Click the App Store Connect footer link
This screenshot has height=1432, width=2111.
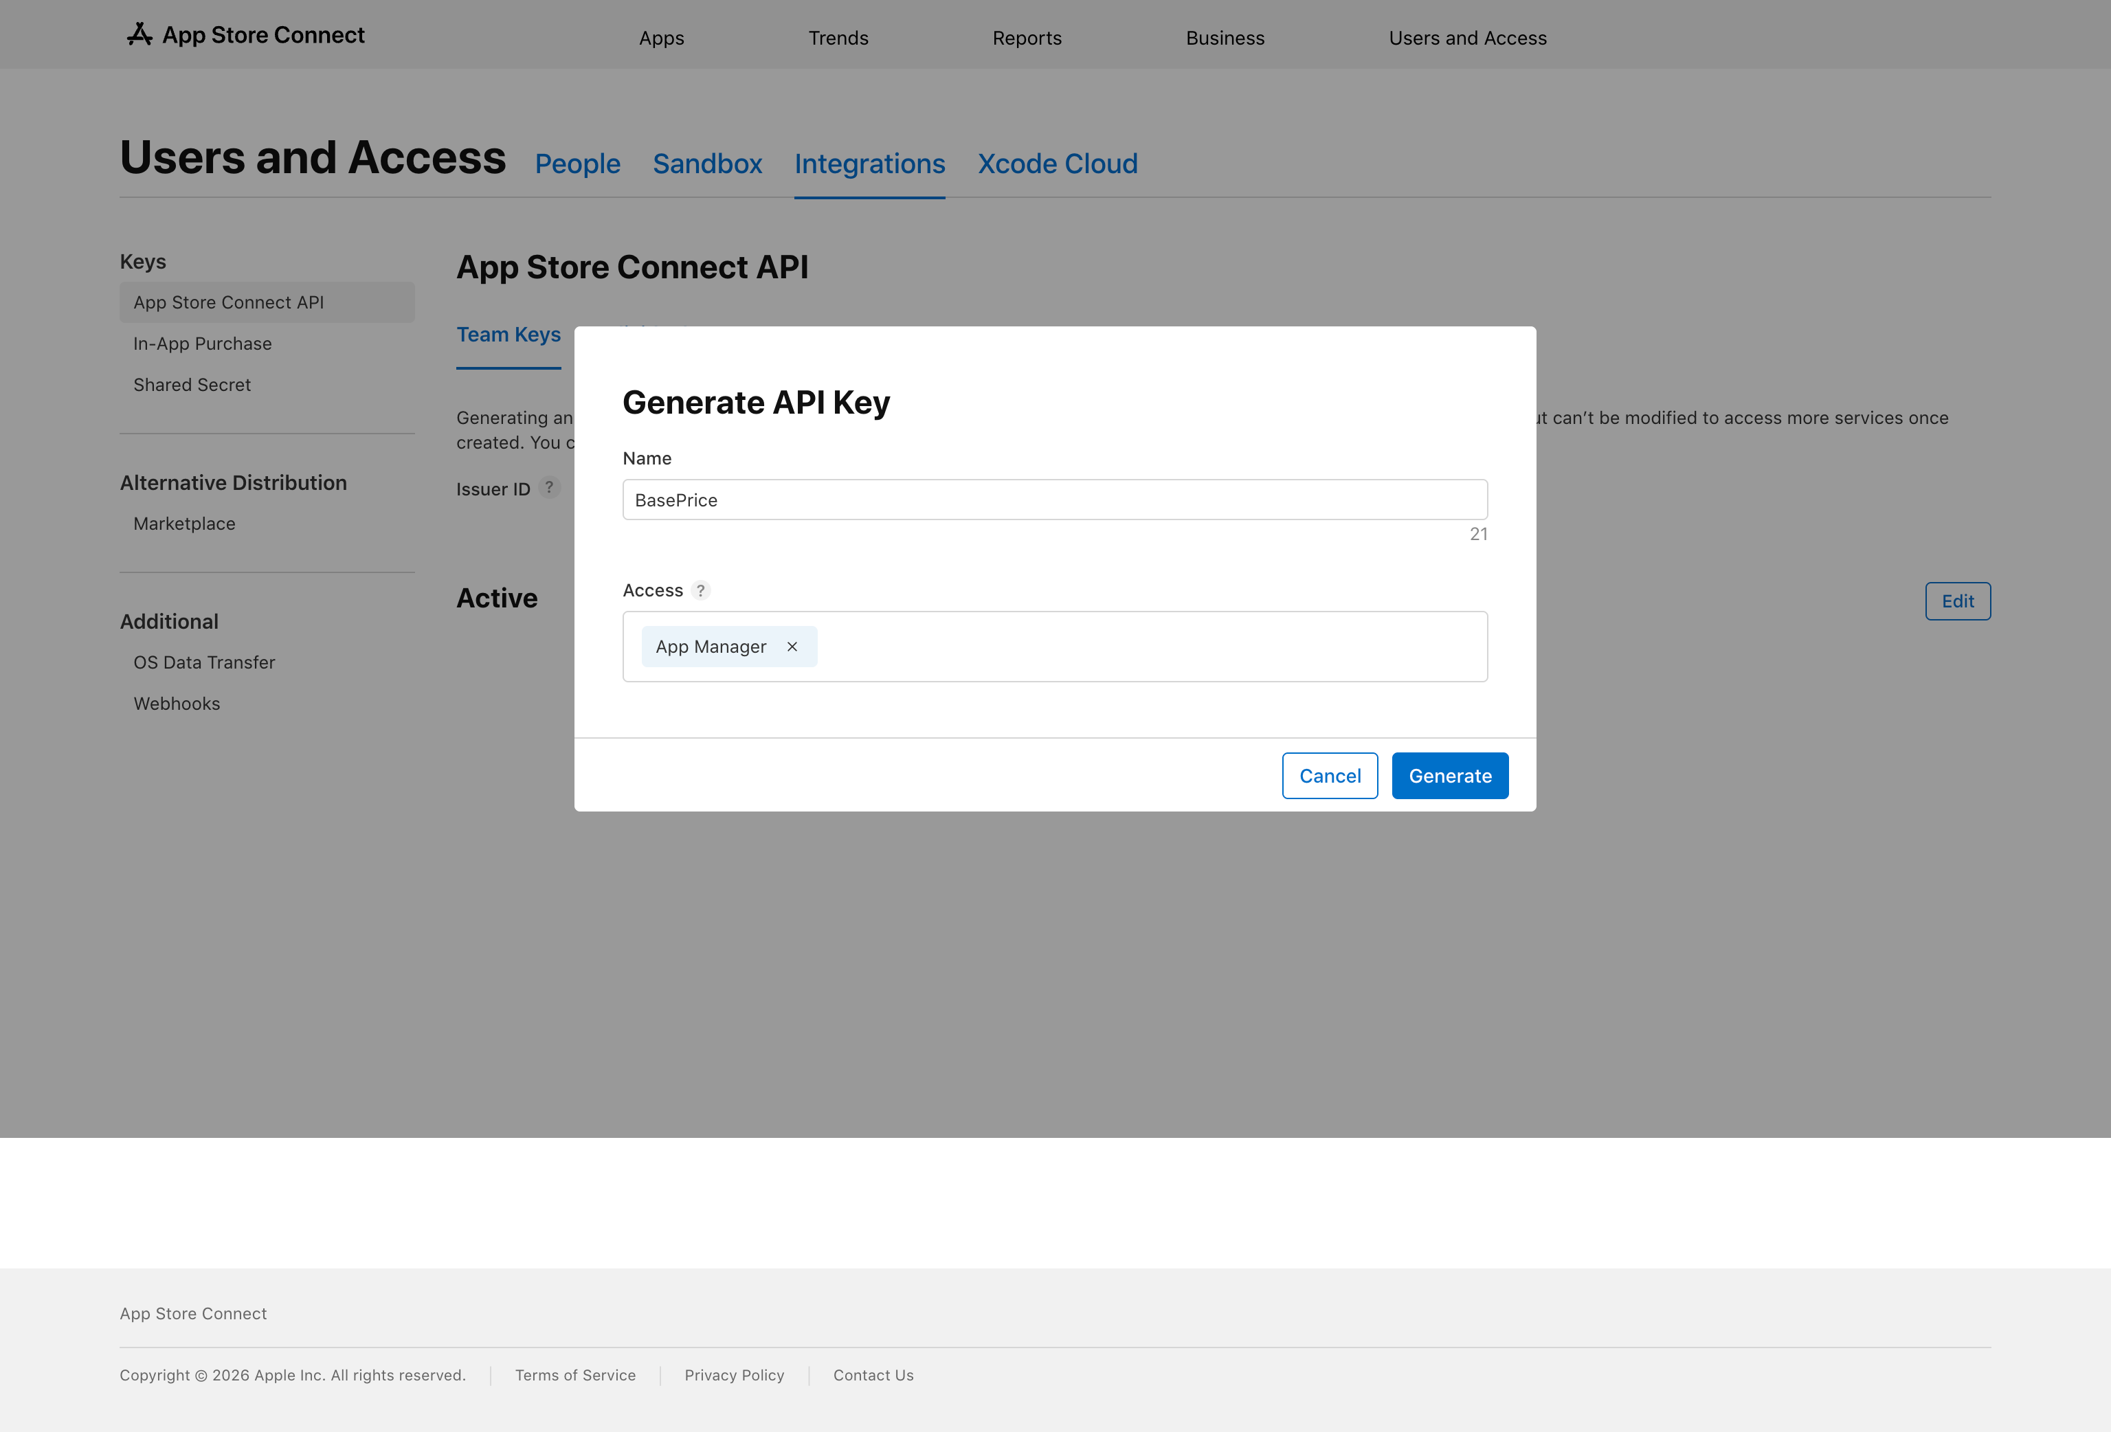coord(192,1313)
